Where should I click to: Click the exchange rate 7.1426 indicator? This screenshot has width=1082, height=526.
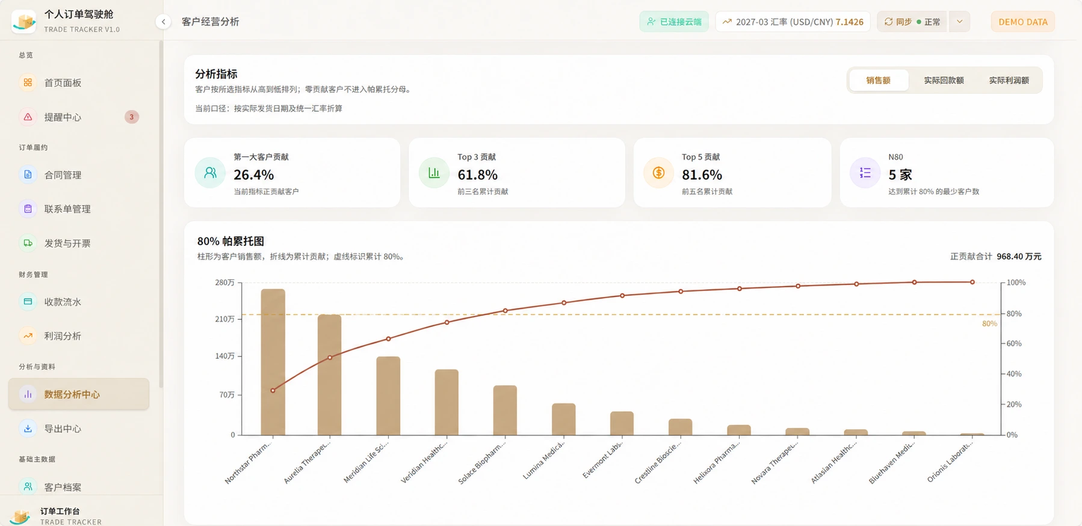click(x=793, y=22)
